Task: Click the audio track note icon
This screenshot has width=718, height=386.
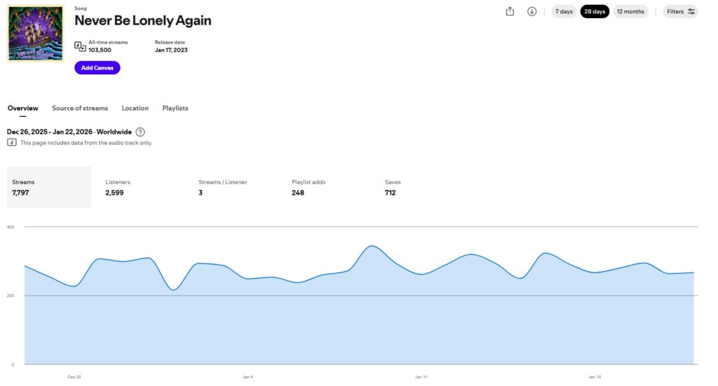Action: click(12, 142)
